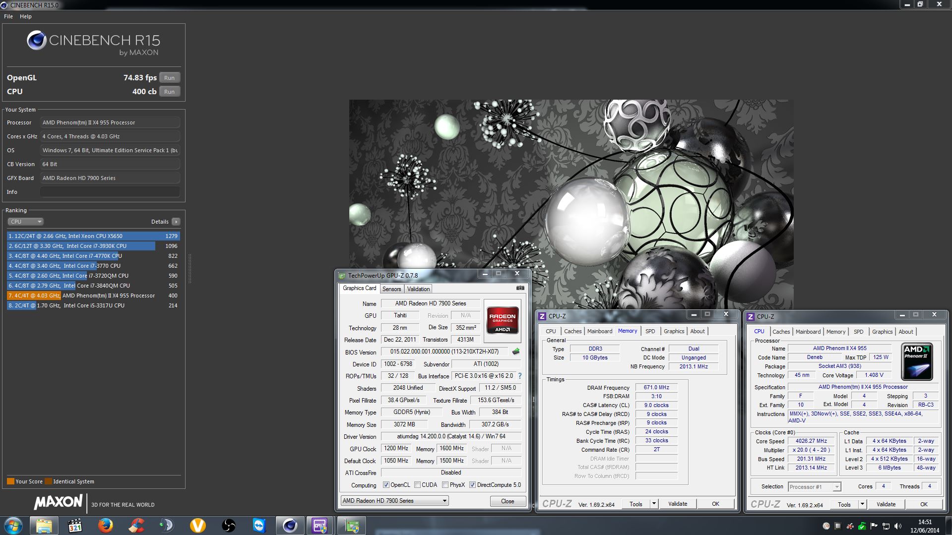Viewport: 952px width, 535px height.
Task: Open the AMD Radeon HD 7900 Series dropdown
Action: [394, 501]
